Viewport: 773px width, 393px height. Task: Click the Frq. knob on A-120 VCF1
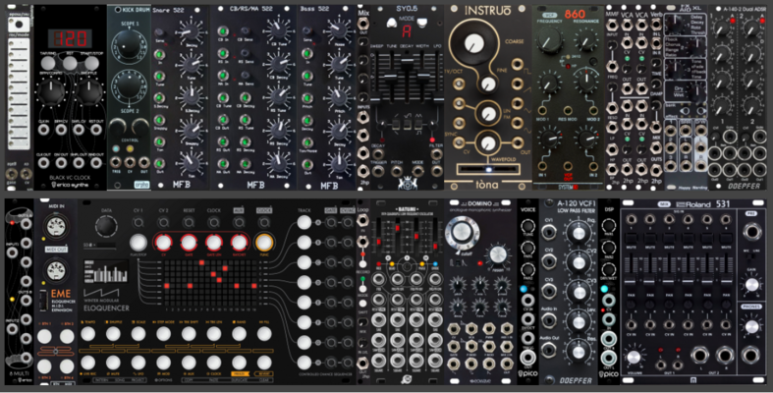tap(576, 231)
